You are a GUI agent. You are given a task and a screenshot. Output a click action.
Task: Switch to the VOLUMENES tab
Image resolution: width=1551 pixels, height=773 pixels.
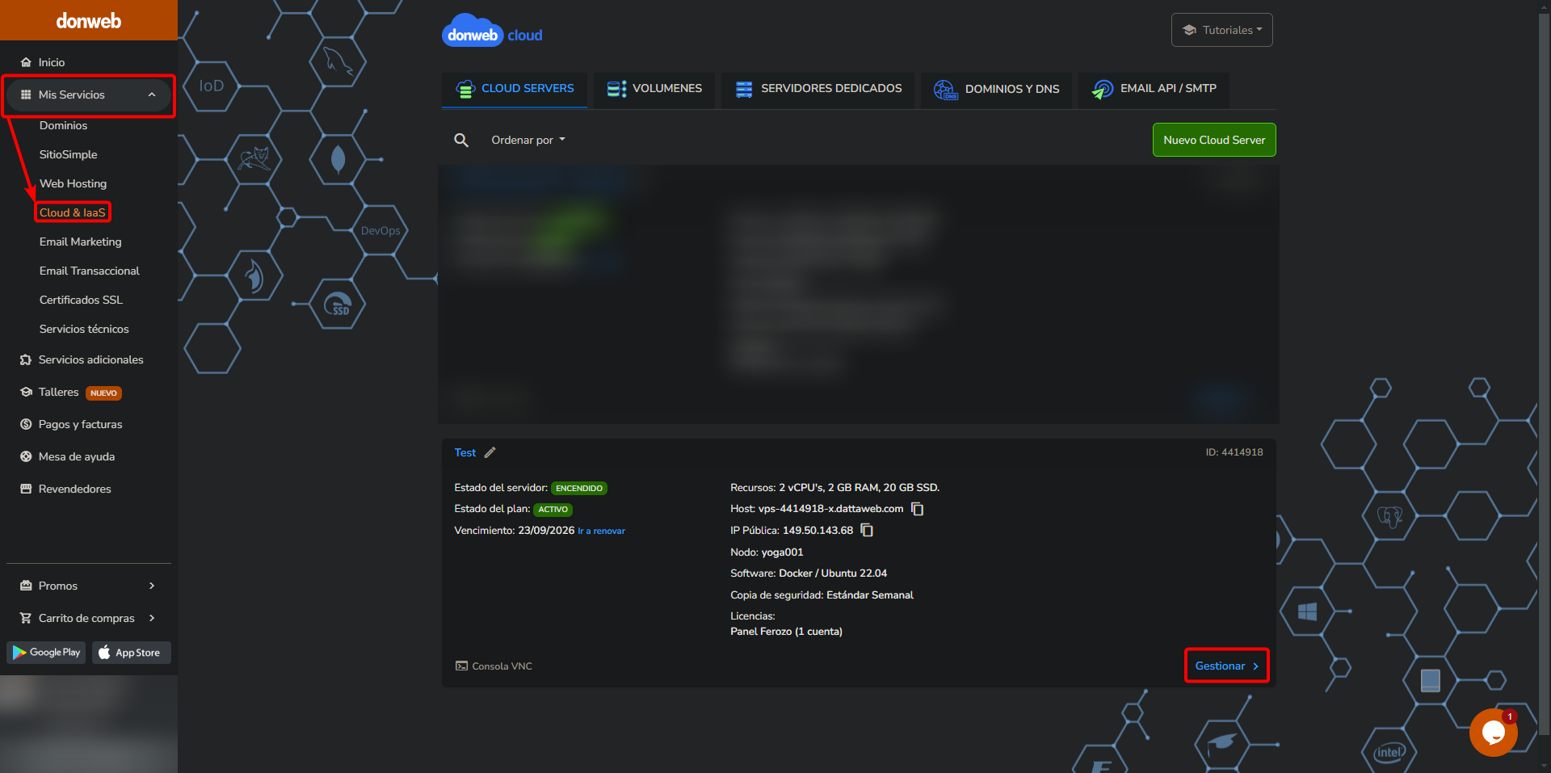654,89
